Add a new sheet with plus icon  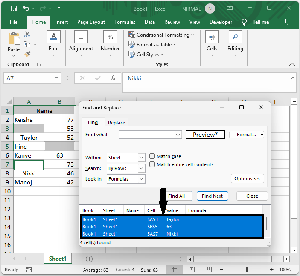pos(89,259)
